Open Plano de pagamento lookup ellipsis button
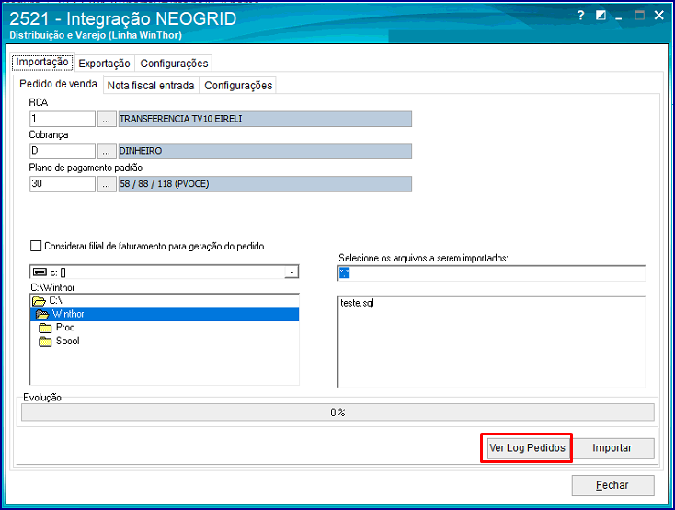The image size is (675, 510). [x=107, y=184]
